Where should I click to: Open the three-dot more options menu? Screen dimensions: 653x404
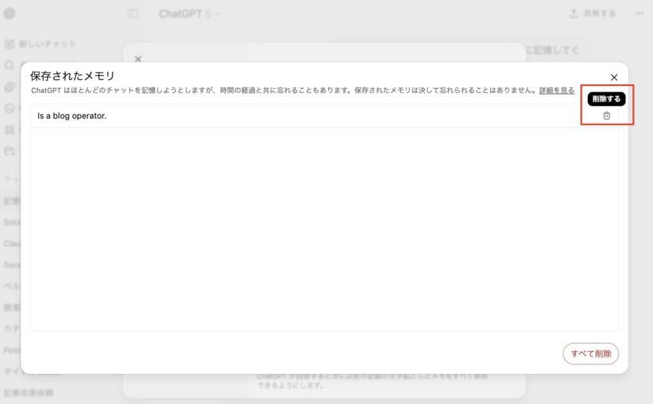click(x=639, y=13)
